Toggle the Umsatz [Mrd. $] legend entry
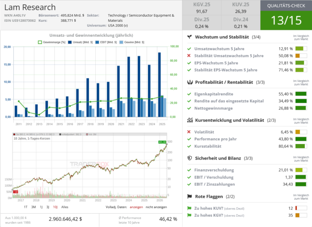Image resolution: width=312 pixels, height=227 pixels. tap(80, 42)
